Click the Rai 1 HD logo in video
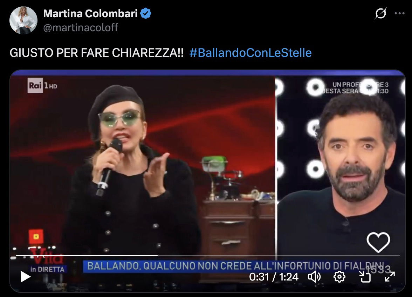Image resolution: width=412 pixels, height=297 pixels. pos(42,85)
